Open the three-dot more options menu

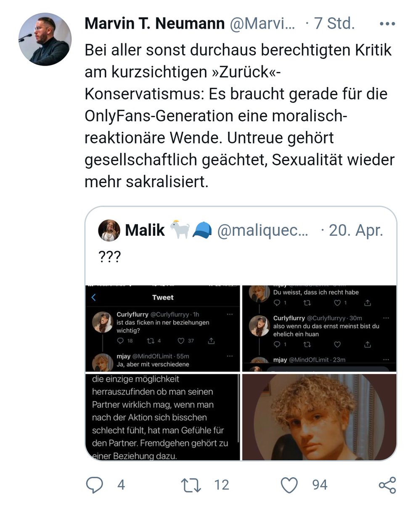coord(387,24)
